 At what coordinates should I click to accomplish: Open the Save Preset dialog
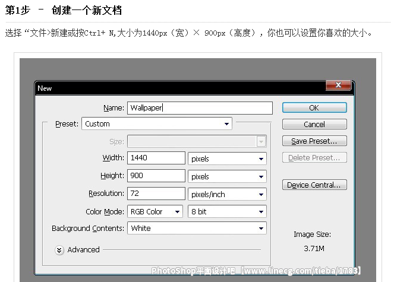point(314,141)
